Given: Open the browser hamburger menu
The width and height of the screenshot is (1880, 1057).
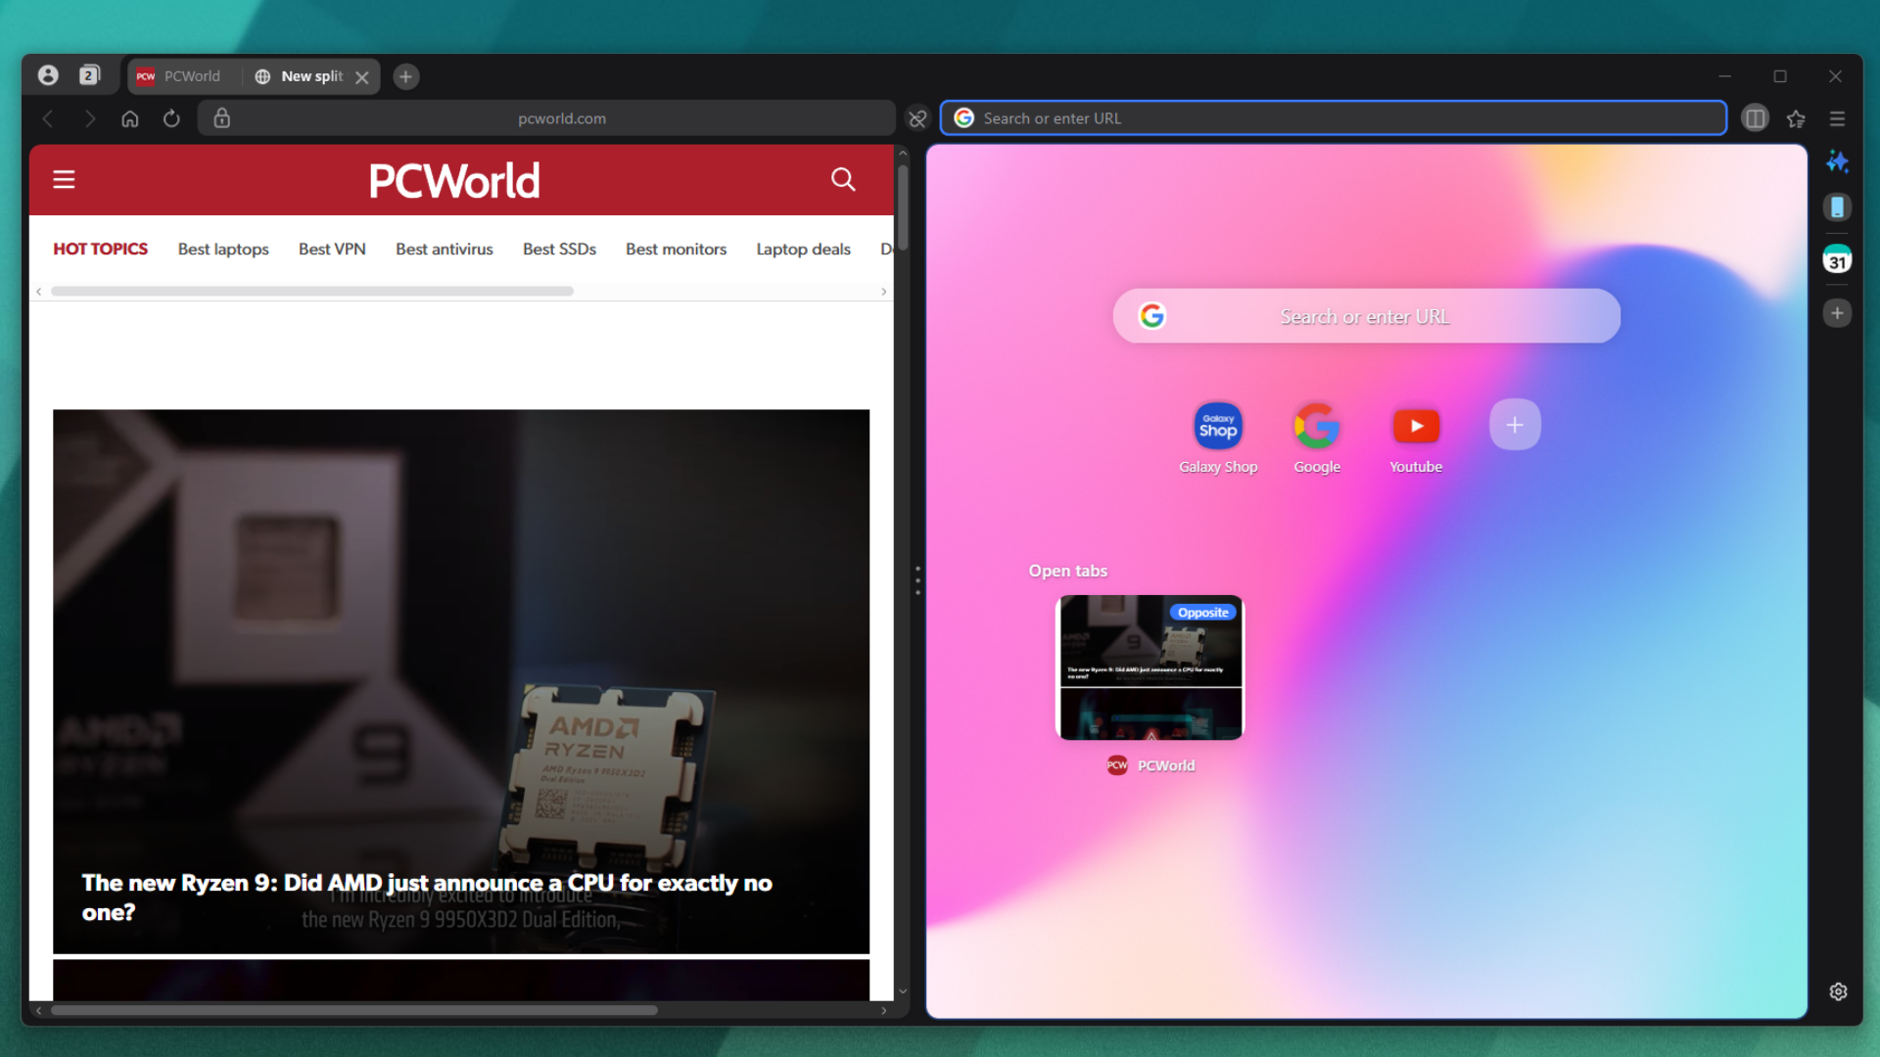Looking at the screenshot, I should coord(1838,117).
